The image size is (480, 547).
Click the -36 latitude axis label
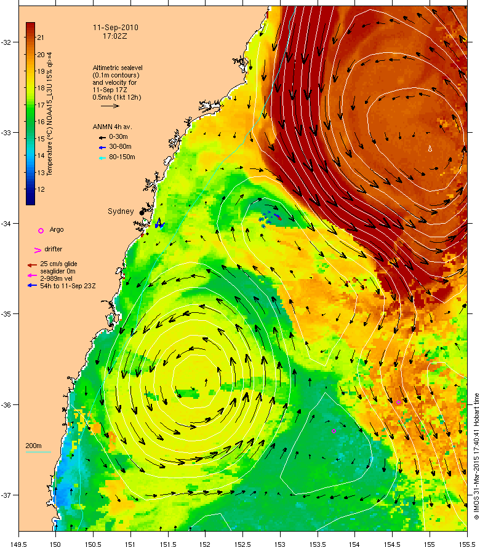tap(6, 404)
